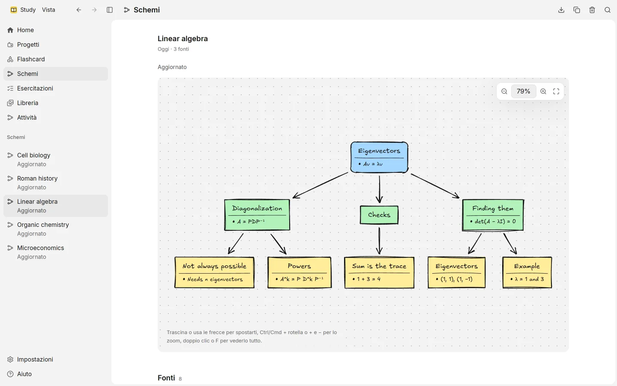Click the download icon in top bar
617x386 pixels.
click(561, 10)
